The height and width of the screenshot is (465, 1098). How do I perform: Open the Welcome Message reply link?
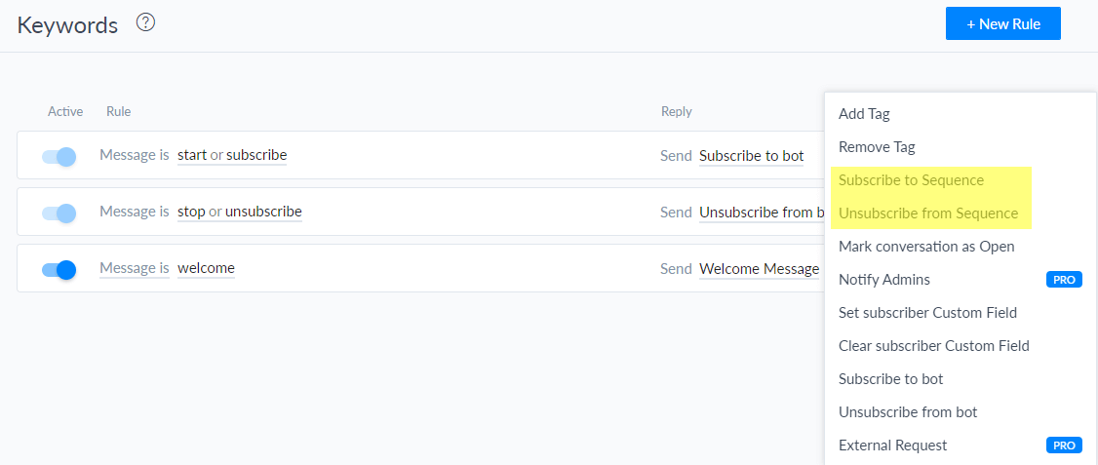click(x=759, y=269)
